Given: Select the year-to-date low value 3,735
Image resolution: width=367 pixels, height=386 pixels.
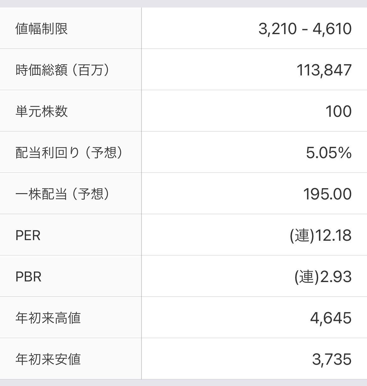Looking at the screenshot, I should (x=332, y=359).
